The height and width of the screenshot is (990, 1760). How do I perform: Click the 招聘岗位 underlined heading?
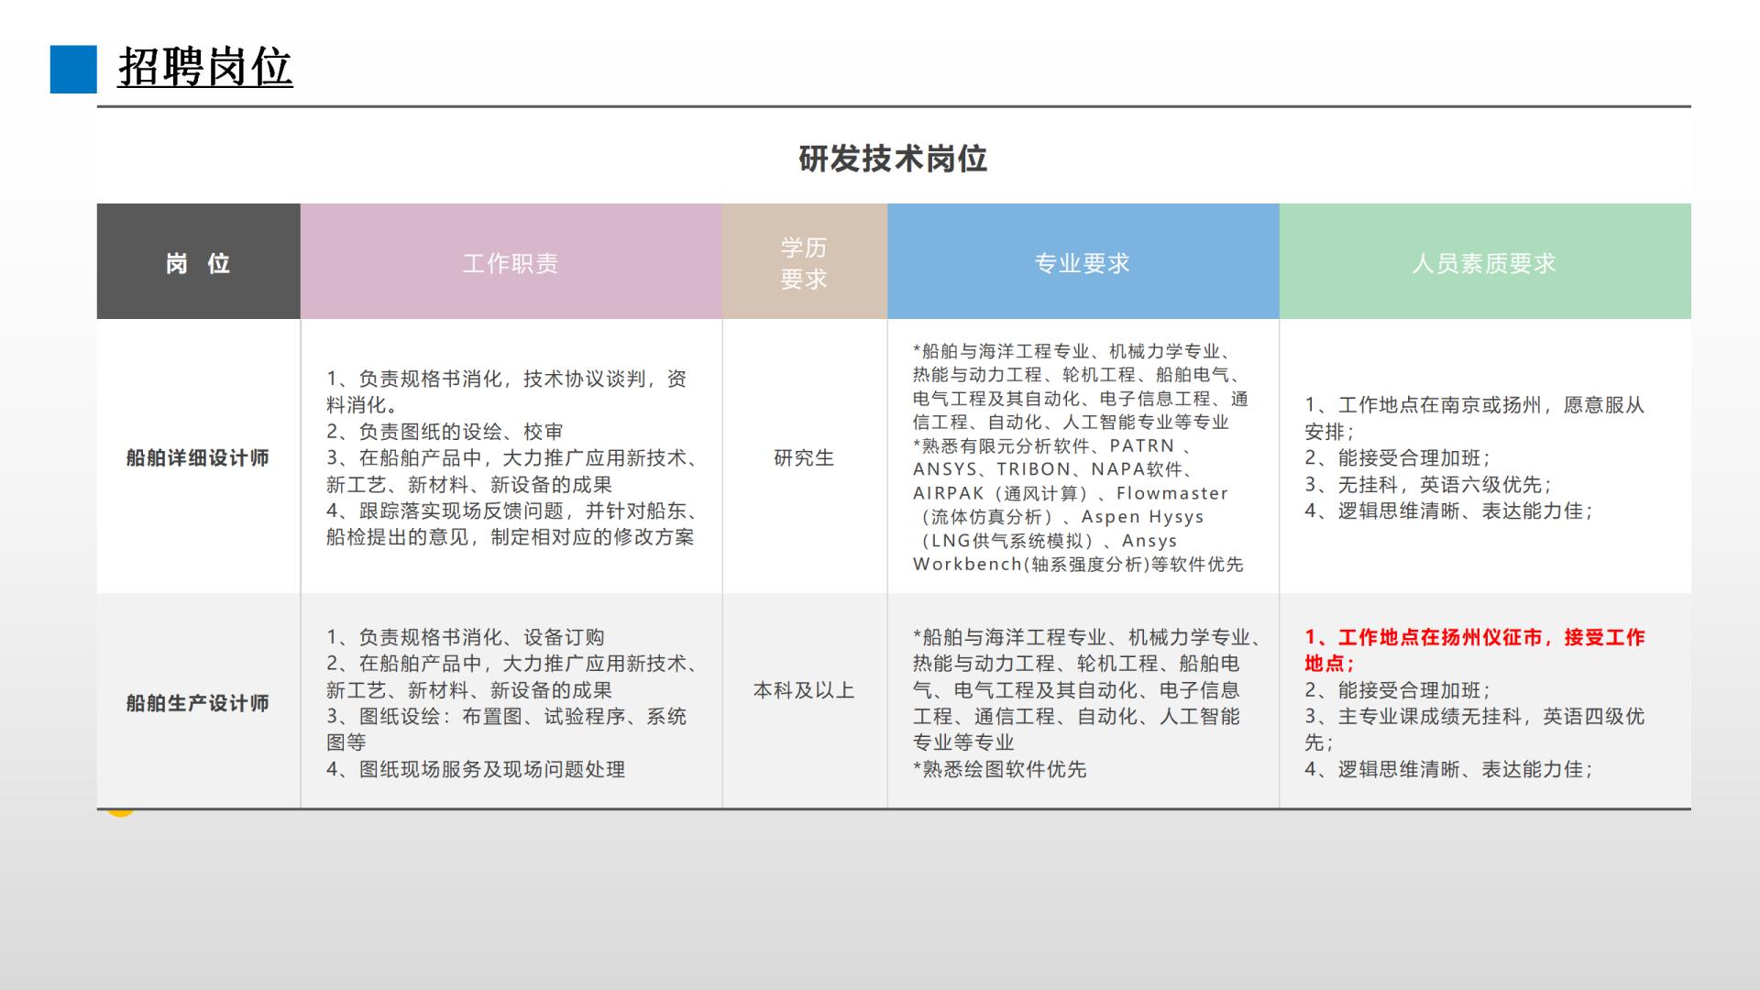tap(205, 68)
